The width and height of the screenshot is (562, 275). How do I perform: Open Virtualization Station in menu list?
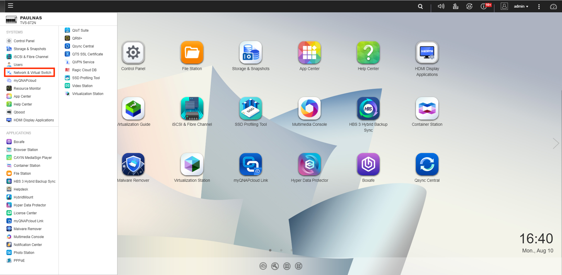(88, 94)
